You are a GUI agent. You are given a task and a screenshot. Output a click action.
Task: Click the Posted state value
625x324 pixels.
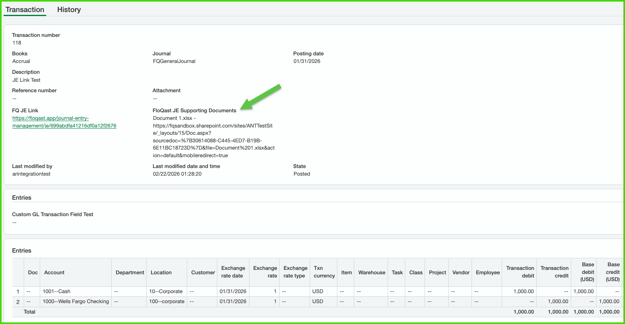point(302,174)
